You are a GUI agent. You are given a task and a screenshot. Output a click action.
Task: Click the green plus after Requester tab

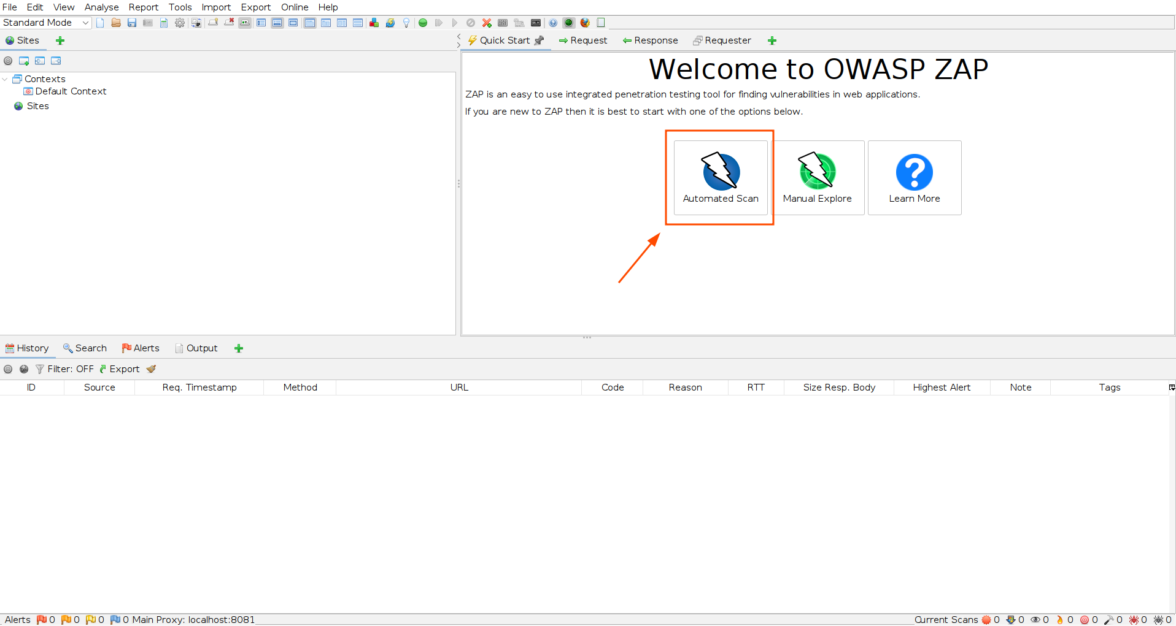click(x=772, y=40)
